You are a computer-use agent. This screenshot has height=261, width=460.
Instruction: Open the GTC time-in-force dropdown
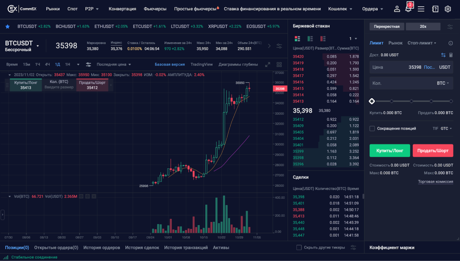pyautogui.click(x=447, y=128)
